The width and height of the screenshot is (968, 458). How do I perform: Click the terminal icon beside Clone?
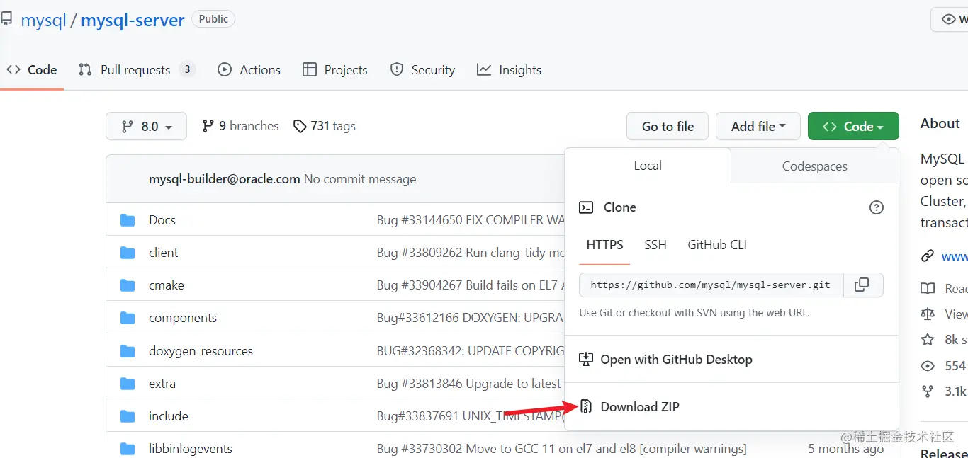(586, 207)
